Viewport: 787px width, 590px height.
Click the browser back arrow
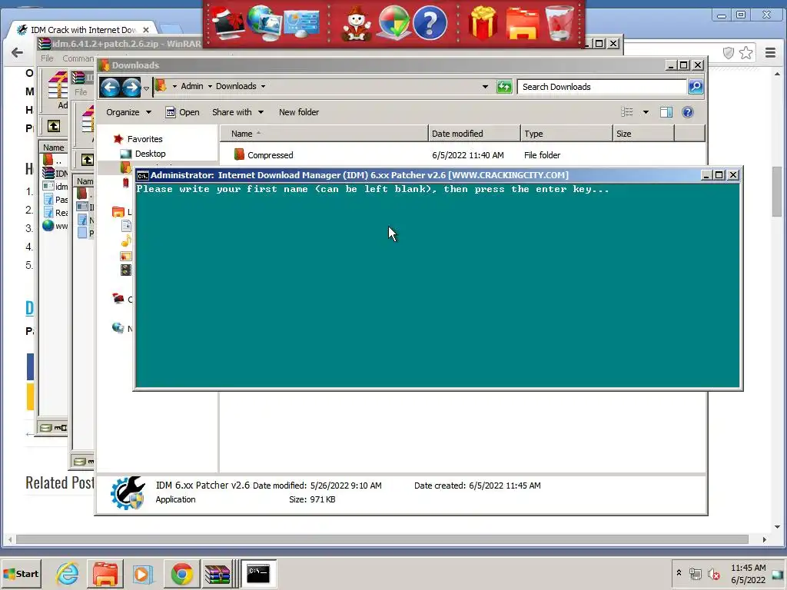[x=17, y=52]
